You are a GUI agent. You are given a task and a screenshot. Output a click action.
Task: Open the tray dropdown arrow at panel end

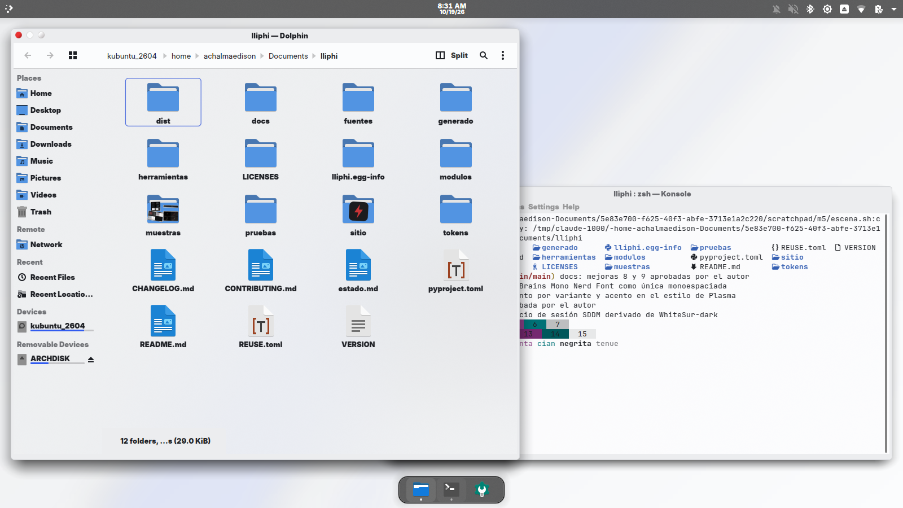coord(894,9)
